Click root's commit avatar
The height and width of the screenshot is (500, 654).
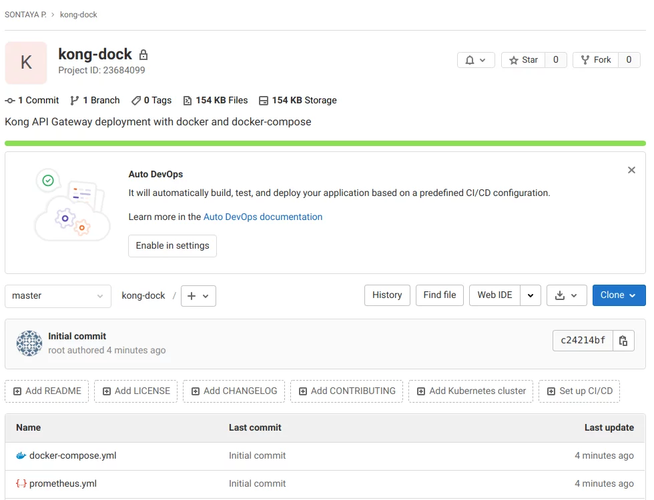click(x=29, y=343)
